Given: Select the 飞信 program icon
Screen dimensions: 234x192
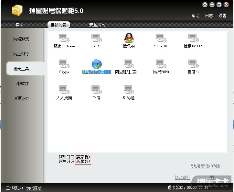Looking at the screenshot, I should point(96,90).
